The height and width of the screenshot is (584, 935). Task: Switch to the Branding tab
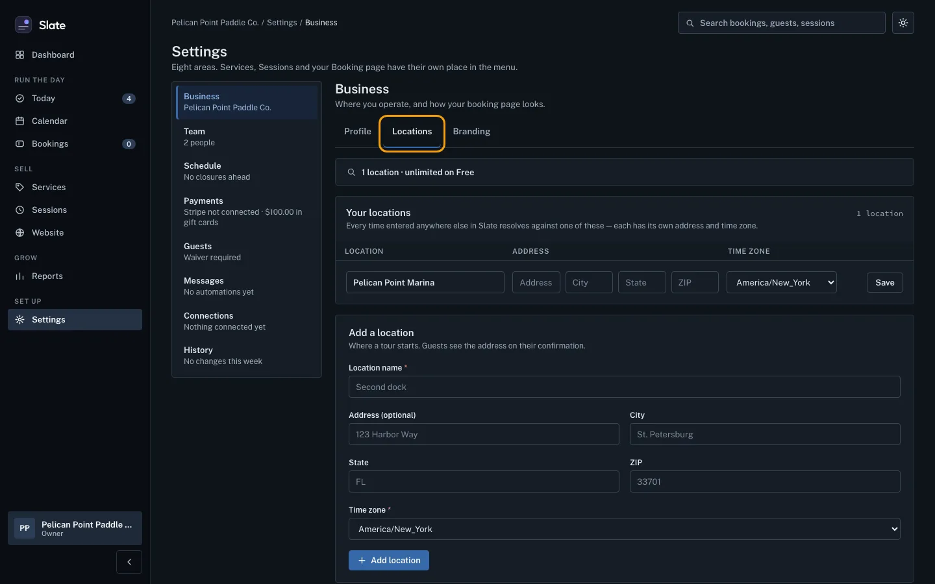pyautogui.click(x=471, y=132)
